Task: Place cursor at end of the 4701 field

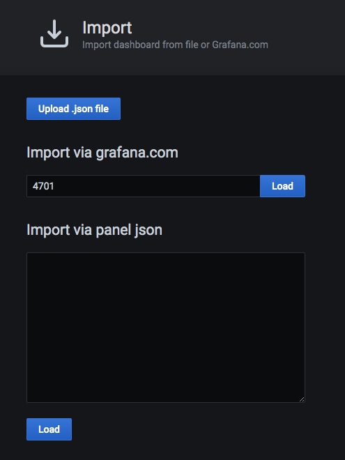Action: [54, 186]
